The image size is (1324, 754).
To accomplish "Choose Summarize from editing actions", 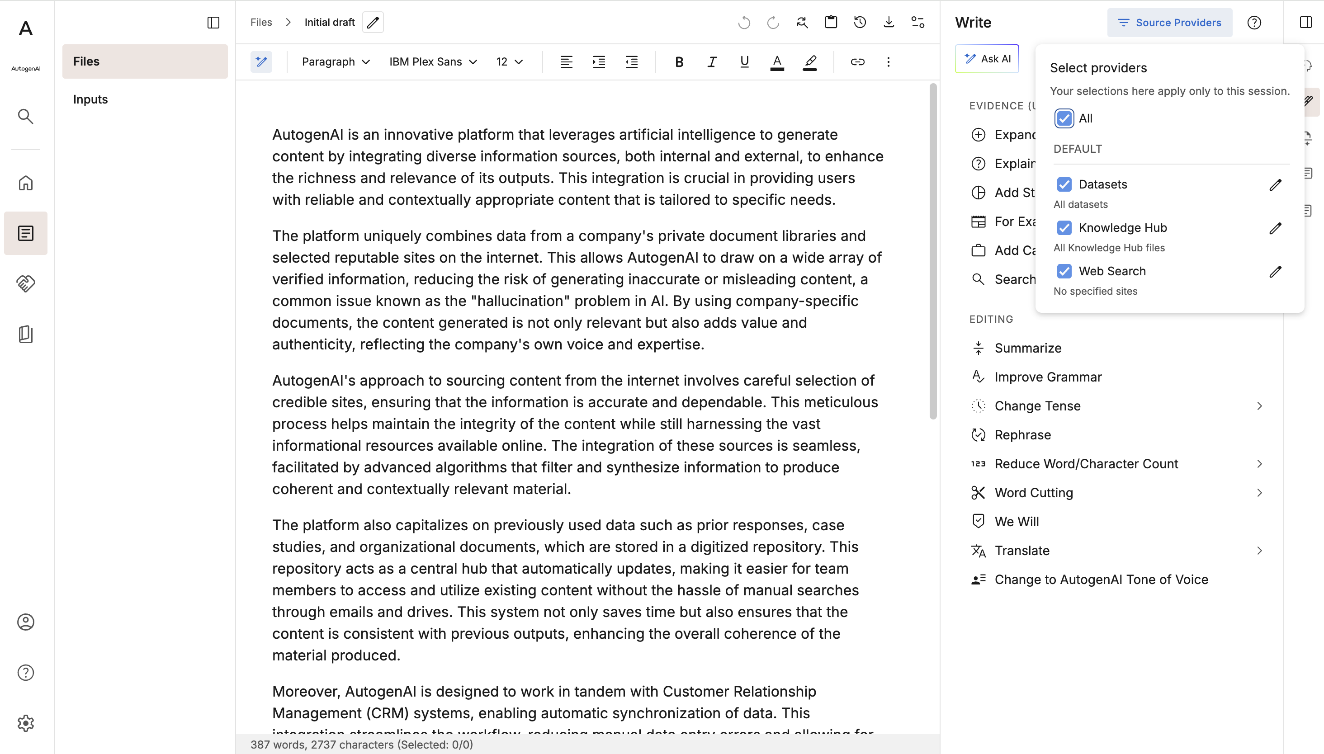I will coord(1028,348).
